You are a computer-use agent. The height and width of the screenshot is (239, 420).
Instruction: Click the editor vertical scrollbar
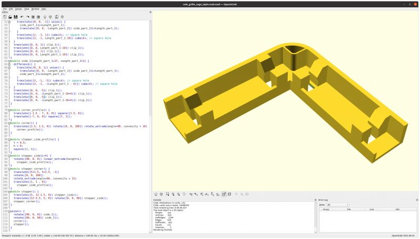[150, 127]
